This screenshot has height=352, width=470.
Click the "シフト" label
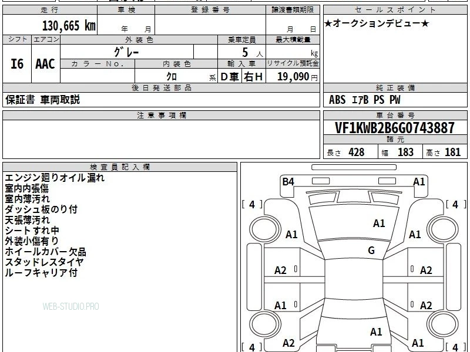(x=17, y=39)
